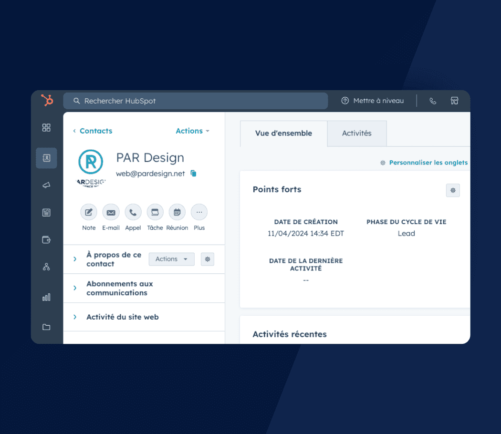Image resolution: width=501 pixels, height=434 pixels.
Task: Open the marketplace icon in top bar
Action: click(454, 101)
